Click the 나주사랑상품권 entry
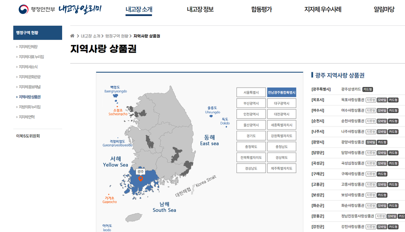The height and width of the screenshot is (232, 405). (x=352, y=132)
